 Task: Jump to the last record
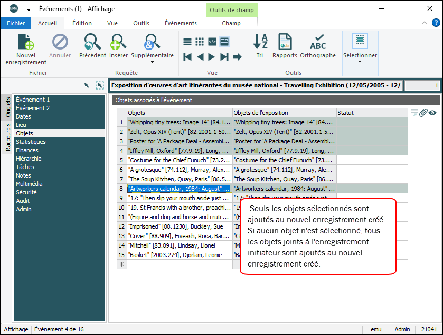point(224,57)
